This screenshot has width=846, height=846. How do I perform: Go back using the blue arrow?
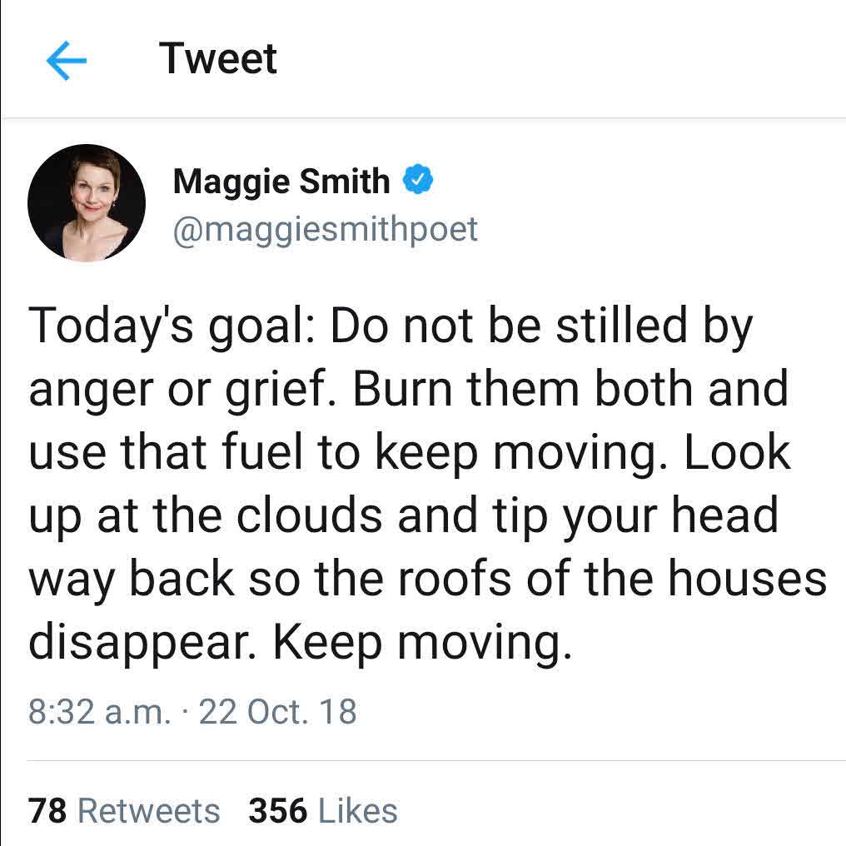coord(67,61)
